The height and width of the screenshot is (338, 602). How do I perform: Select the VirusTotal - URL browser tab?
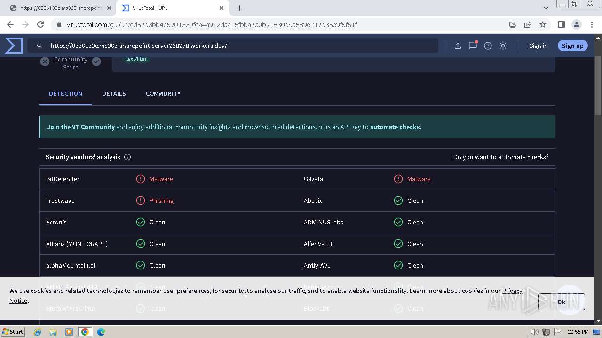[x=173, y=8]
